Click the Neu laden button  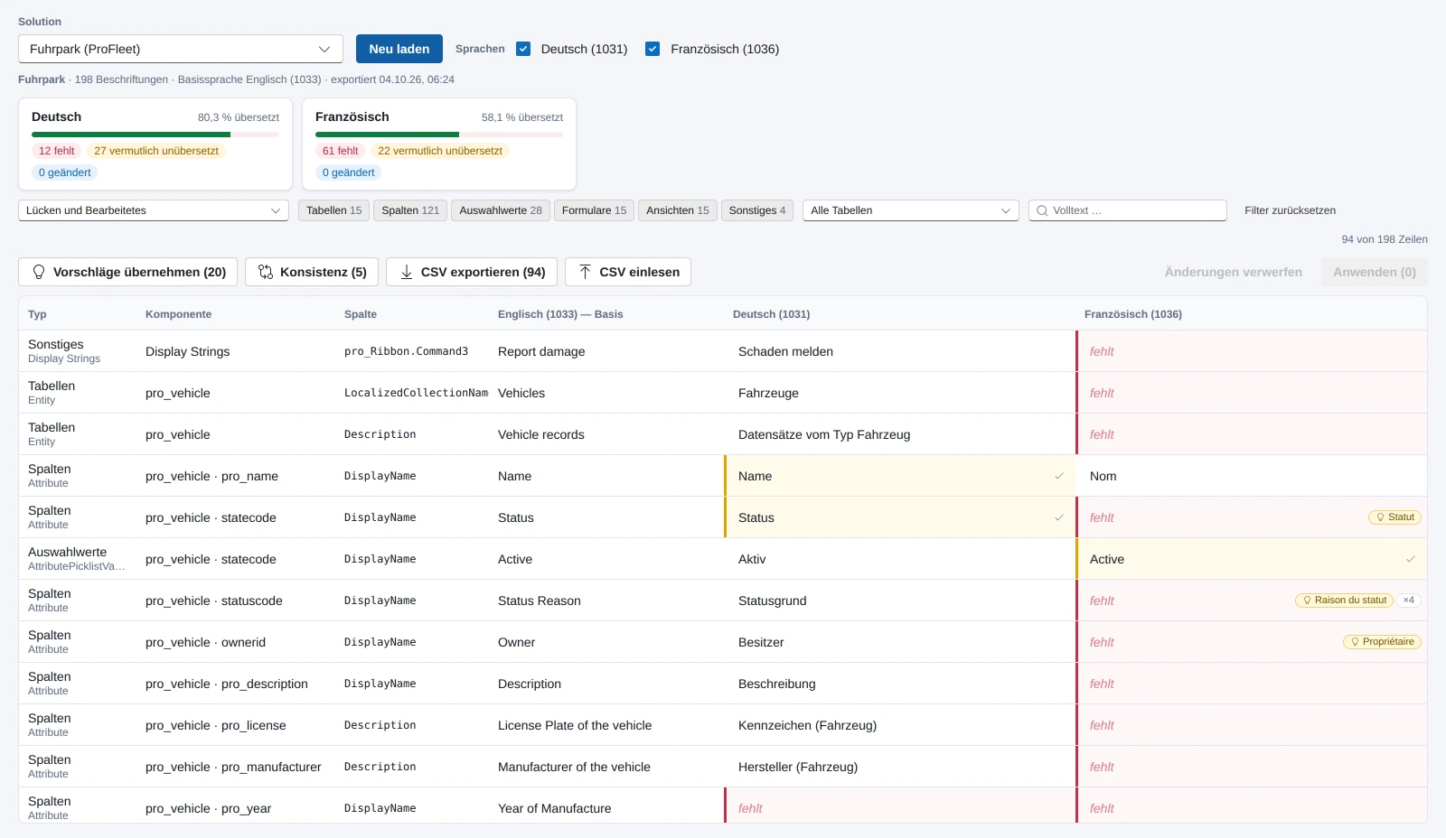[399, 49]
